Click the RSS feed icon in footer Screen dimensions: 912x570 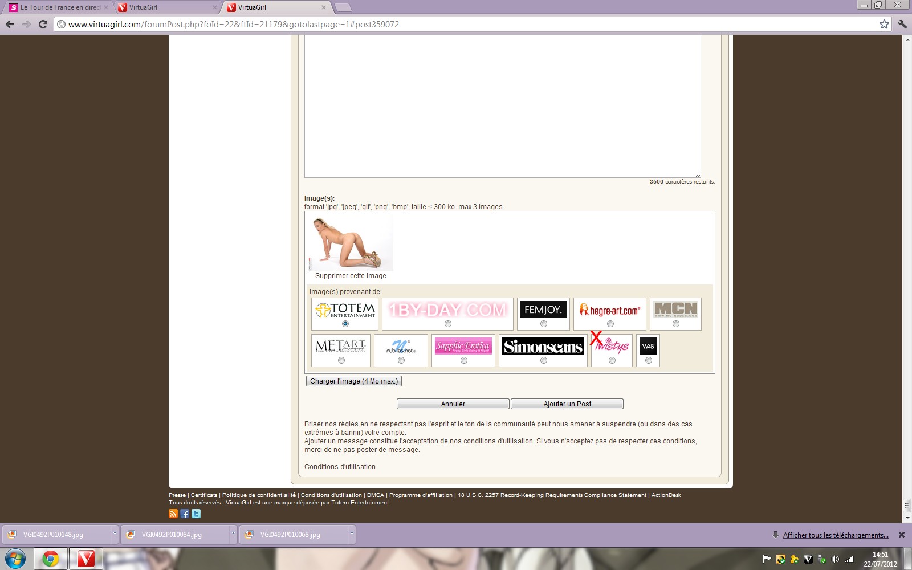click(x=173, y=514)
